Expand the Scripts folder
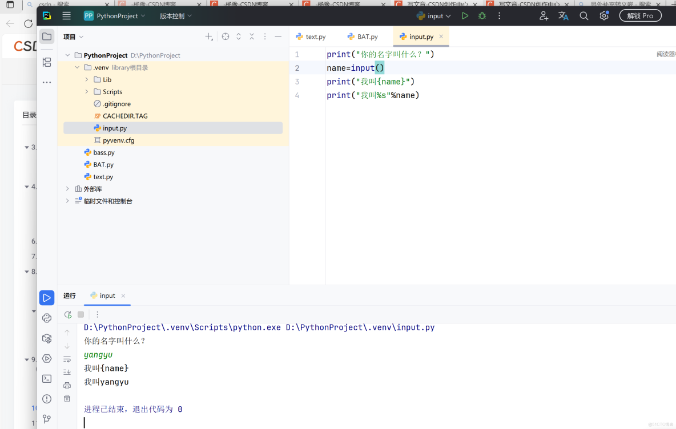The height and width of the screenshot is (429, 676). click(86, 91)
